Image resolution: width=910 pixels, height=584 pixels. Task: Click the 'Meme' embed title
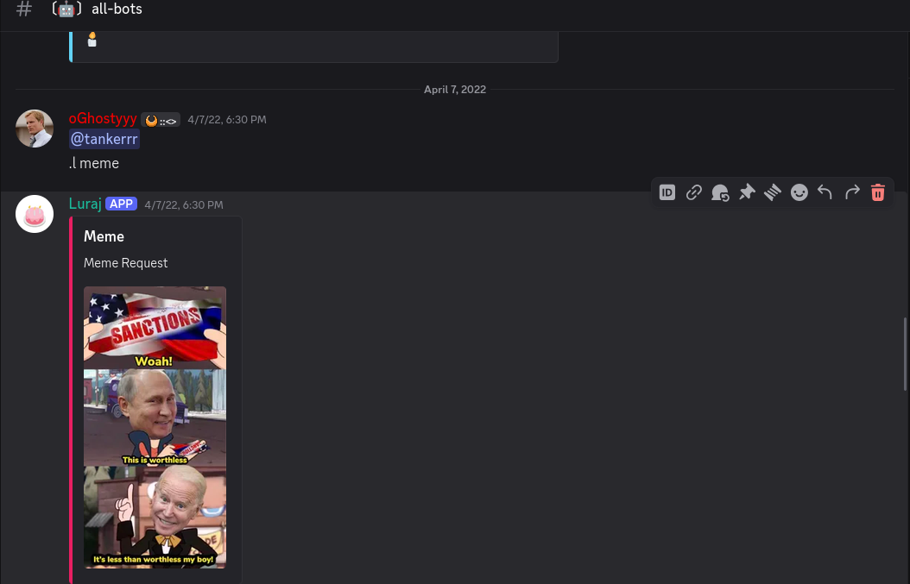tap(104, 236)
